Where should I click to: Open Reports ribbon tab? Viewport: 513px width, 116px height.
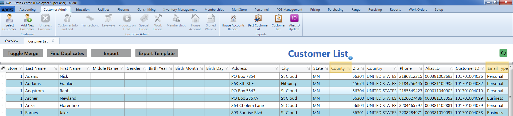click(395, 10)
